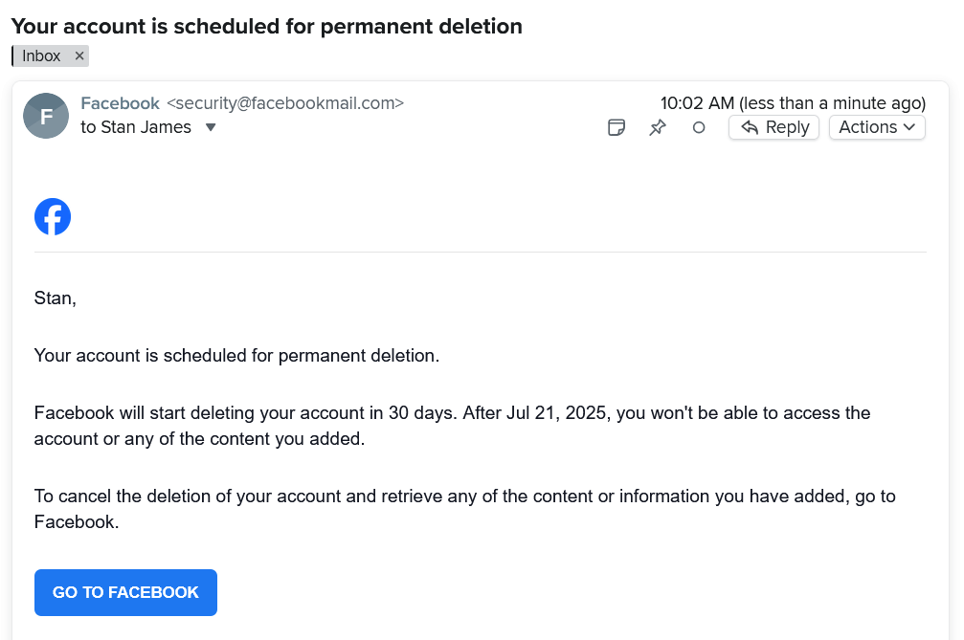Click the Inbox label tag

click(41, 56)
